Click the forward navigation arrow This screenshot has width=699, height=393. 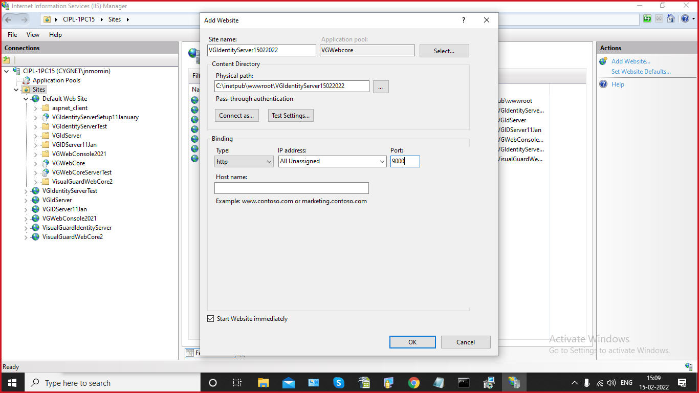pyautogui.click(x=23, y=18)
